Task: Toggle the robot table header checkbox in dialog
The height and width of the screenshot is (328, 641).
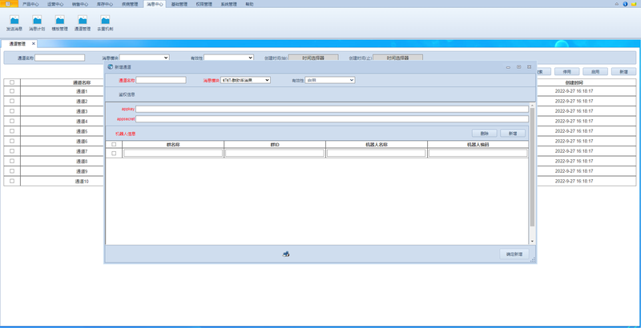Action: pyautogui.click(x=114, y=145)
